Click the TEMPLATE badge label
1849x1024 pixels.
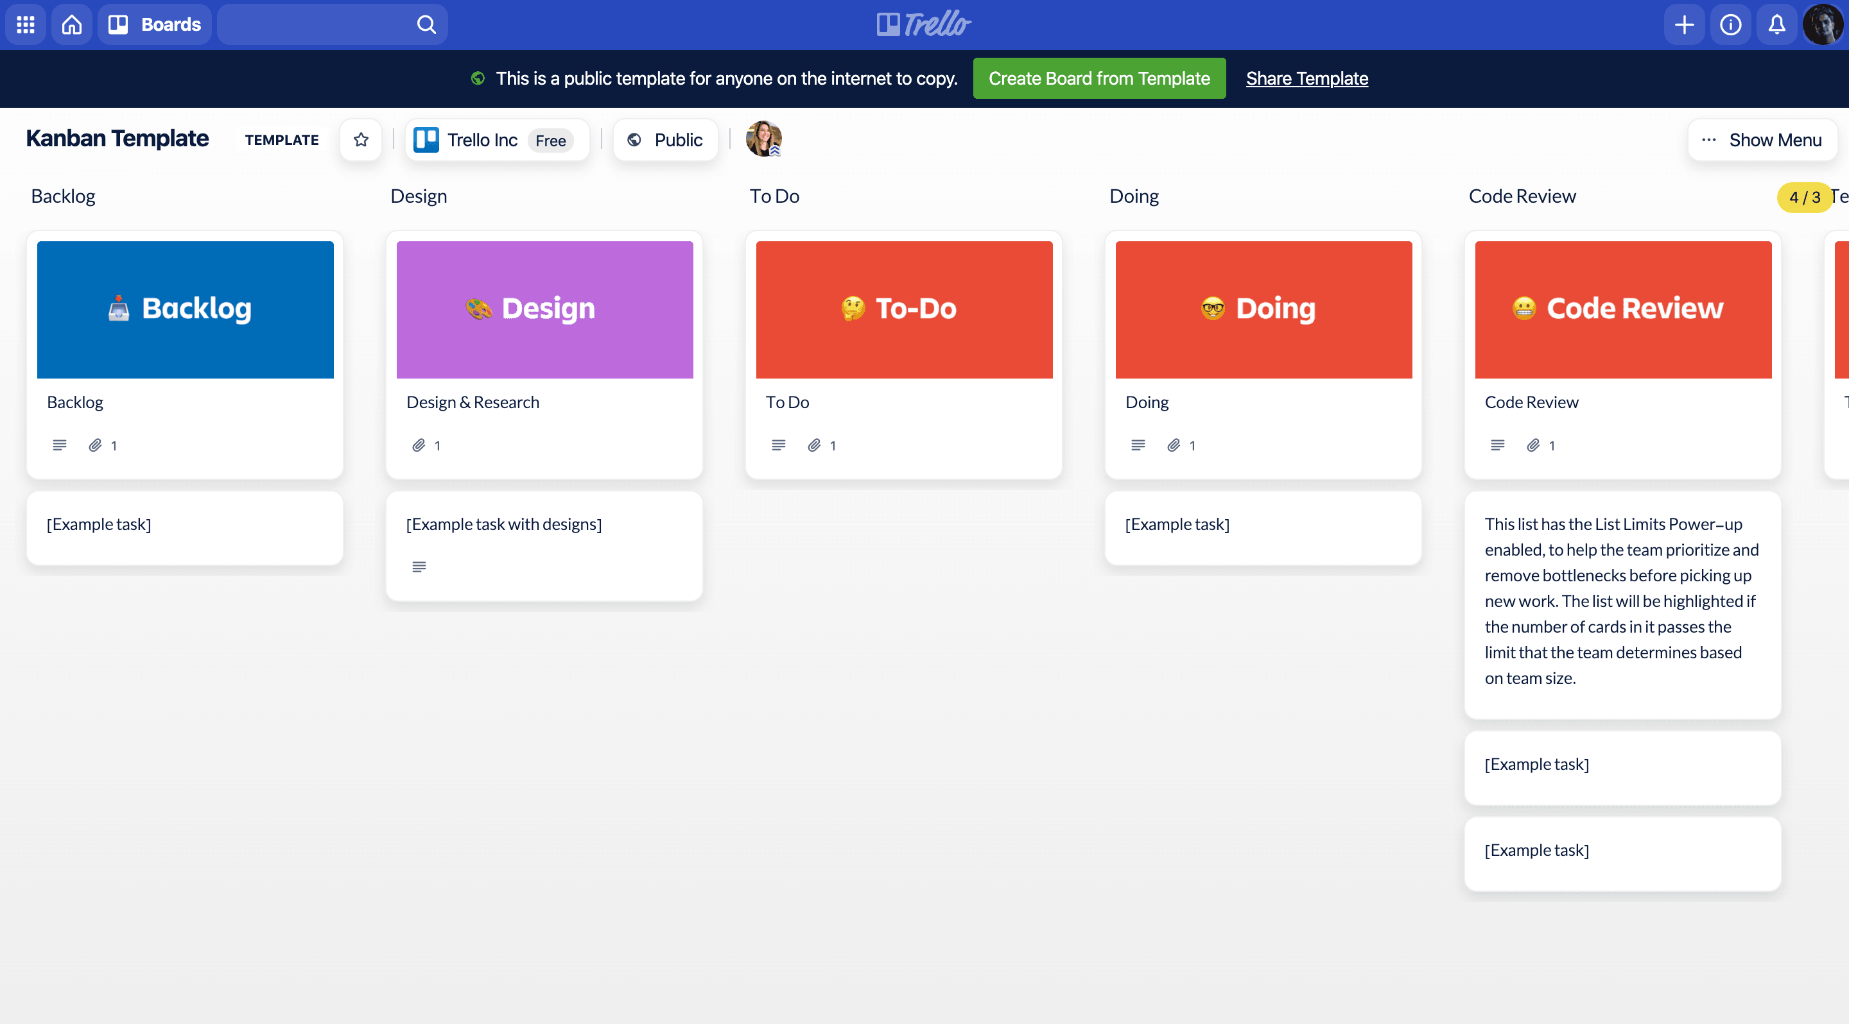tap(281, 140)
